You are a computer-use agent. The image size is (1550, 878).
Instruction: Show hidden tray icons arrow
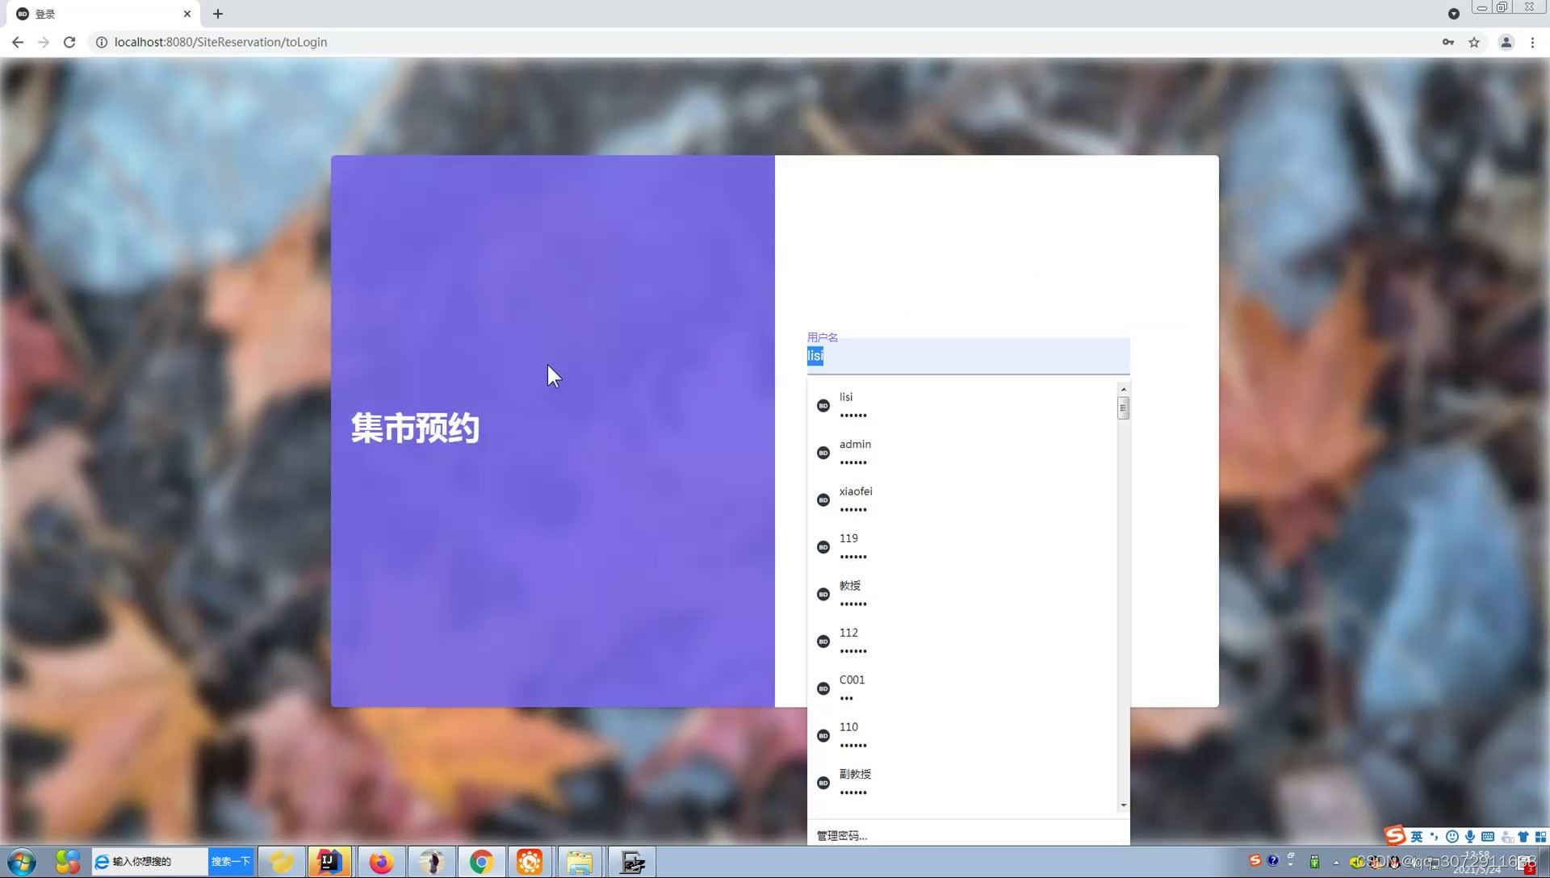click(x=1336, y=862)
